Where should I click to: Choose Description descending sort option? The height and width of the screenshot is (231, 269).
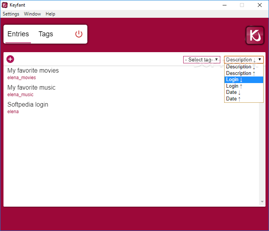click(244, 67)
